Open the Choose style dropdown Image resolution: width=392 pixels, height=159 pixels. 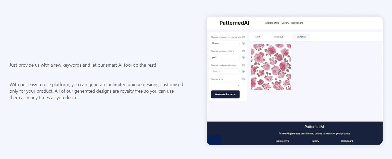225,85
